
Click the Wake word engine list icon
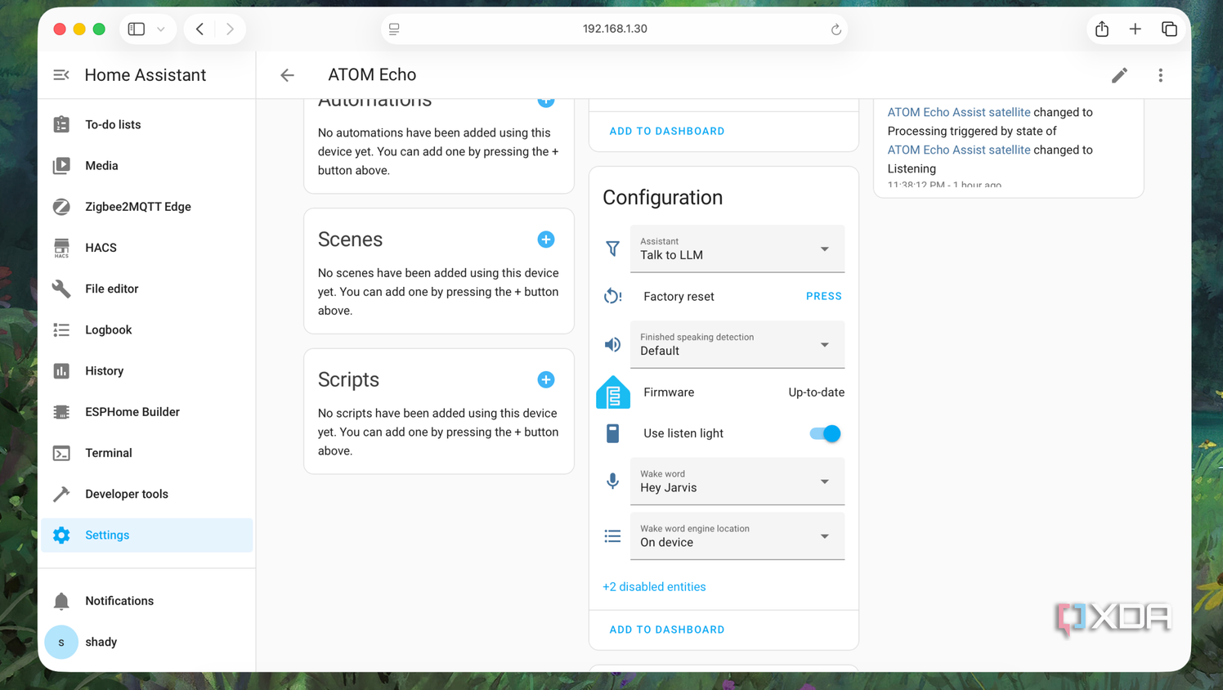point(612,536)
